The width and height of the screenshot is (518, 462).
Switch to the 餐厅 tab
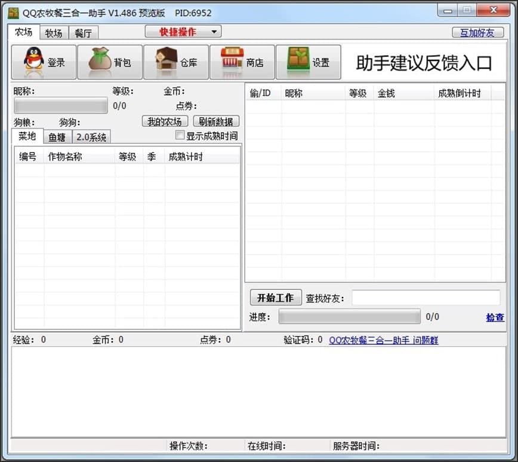(84, 33)
